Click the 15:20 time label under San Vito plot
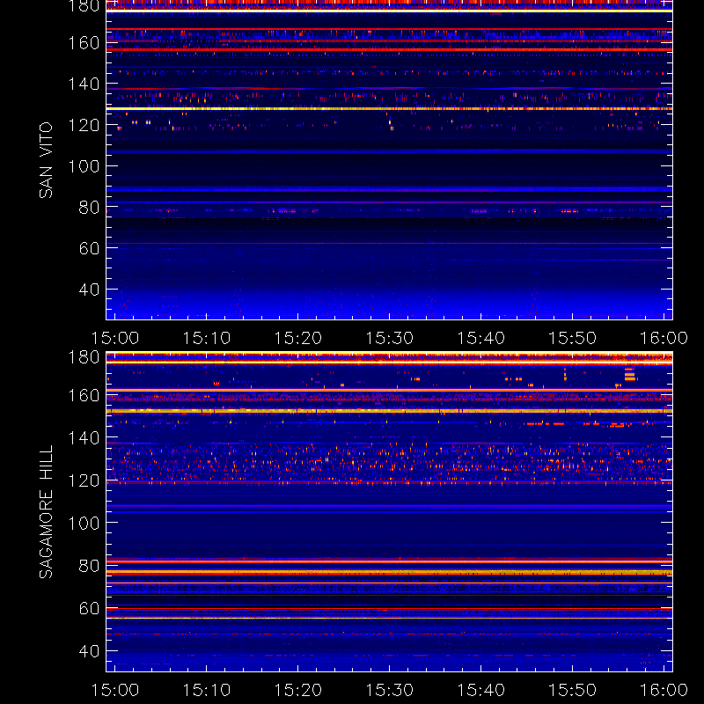Screen dimensions: 704x704 [298, 338]
